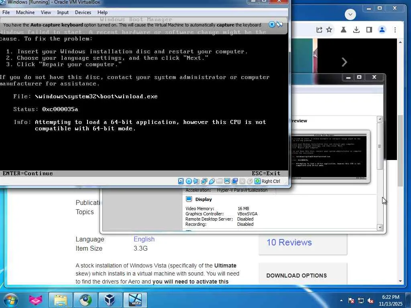Open the Machine menu
411x308 pixels.
coord(25,12)
